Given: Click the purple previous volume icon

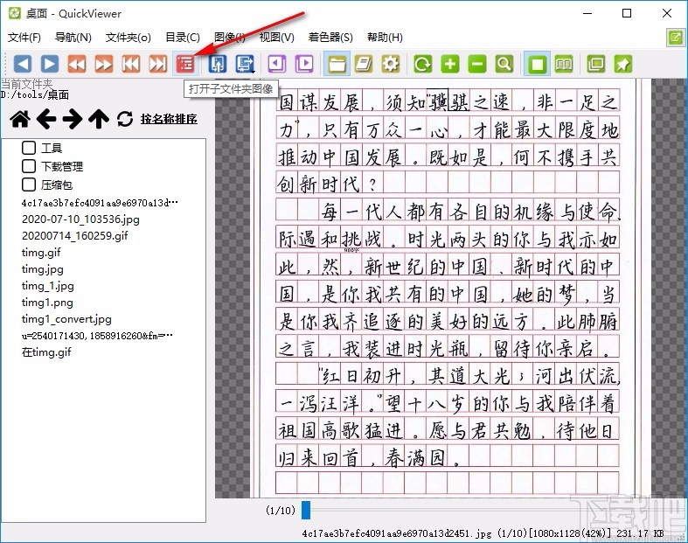Looking at the screenshot, I should [x=277, y=64].
